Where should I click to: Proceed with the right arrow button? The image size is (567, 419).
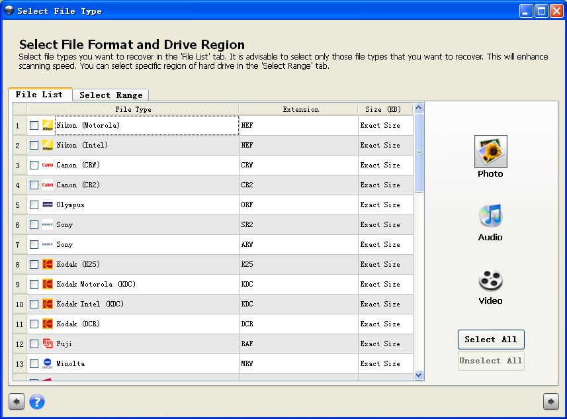(x=550, y=402)
